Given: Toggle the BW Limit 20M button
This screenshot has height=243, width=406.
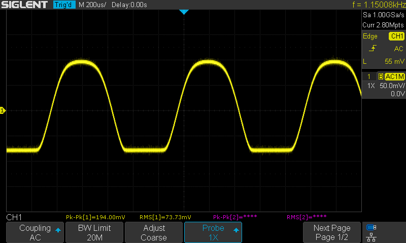Looking at the screenshot, I should pyautogui.click(x=94, y=232).
